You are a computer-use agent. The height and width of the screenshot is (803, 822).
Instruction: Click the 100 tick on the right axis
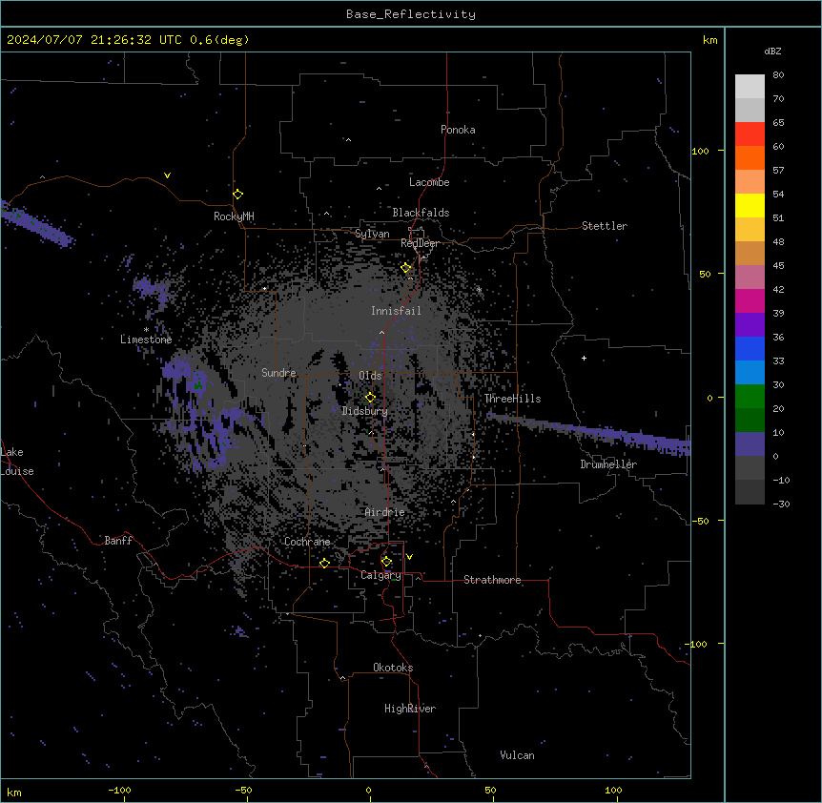click(x=700, y=151)
